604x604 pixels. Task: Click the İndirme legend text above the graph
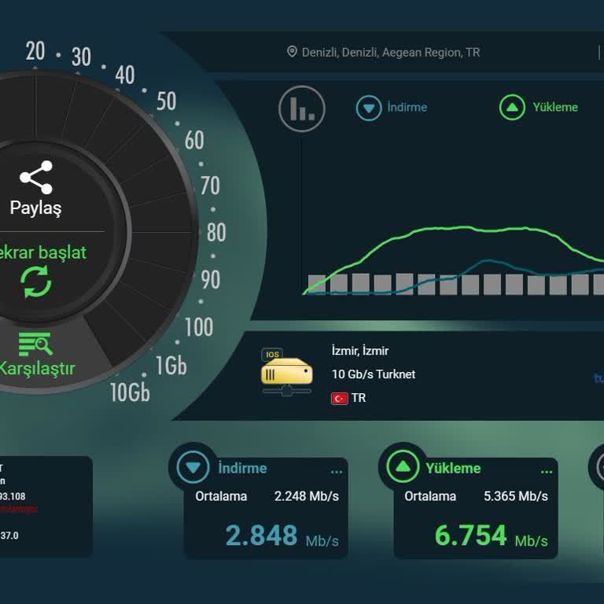[x=407, y=107]
